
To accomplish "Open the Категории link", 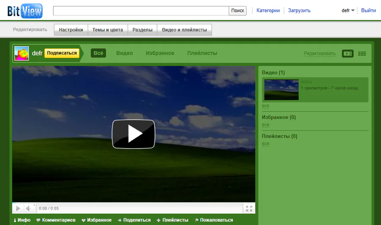I will coord(268,11).
